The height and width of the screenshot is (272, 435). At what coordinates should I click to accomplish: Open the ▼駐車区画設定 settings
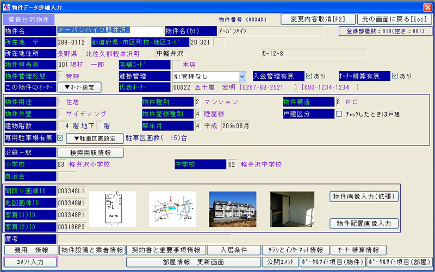[95, 138]
